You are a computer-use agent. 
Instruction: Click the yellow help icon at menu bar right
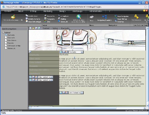click(144, 11)
